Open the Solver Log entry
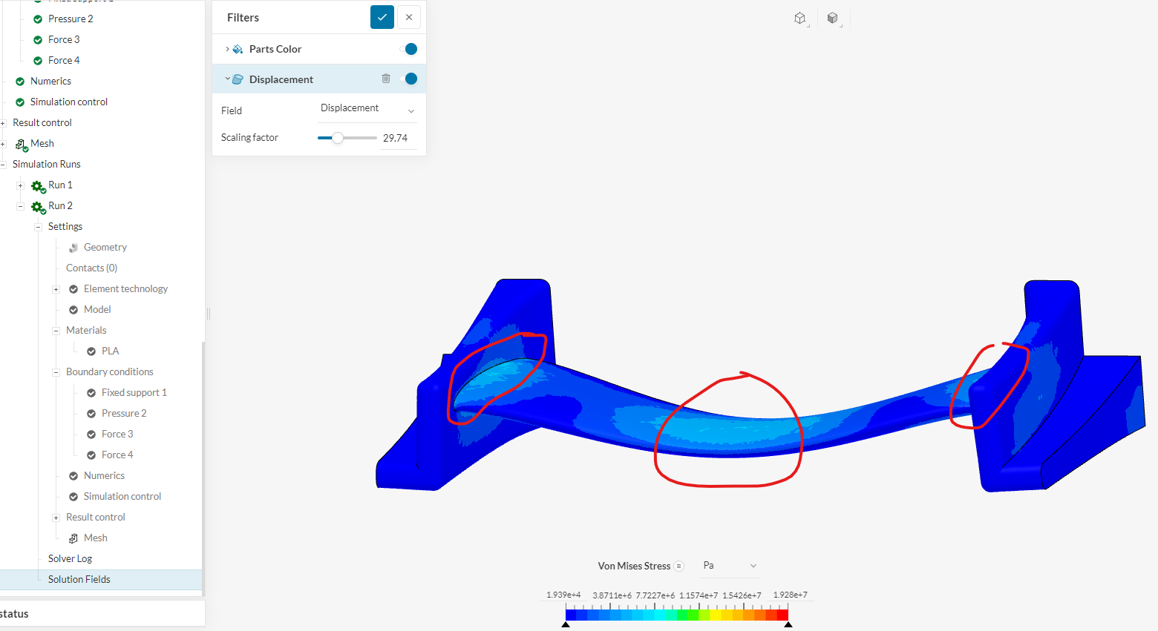Screen dimensions: 1158x631 tap(71, 559)
